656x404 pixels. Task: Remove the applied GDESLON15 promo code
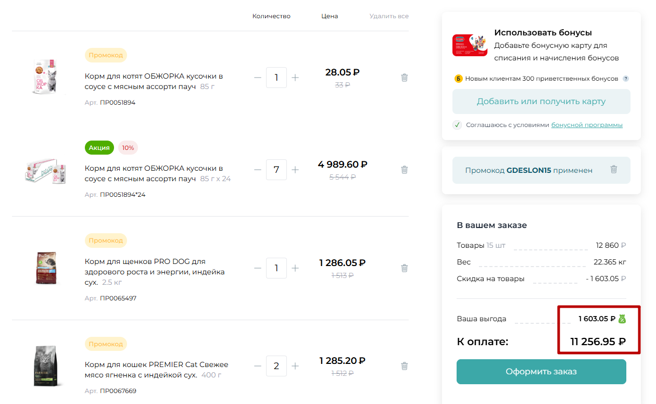pyautogui.click(x=614, y=170)
